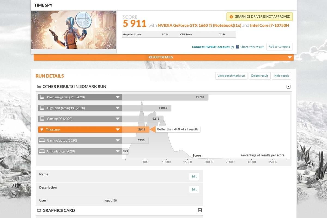The width and height of the screenshot is (327, 218).
Task: Click the graphics card section icon
Action: click(x=39, y=210)
